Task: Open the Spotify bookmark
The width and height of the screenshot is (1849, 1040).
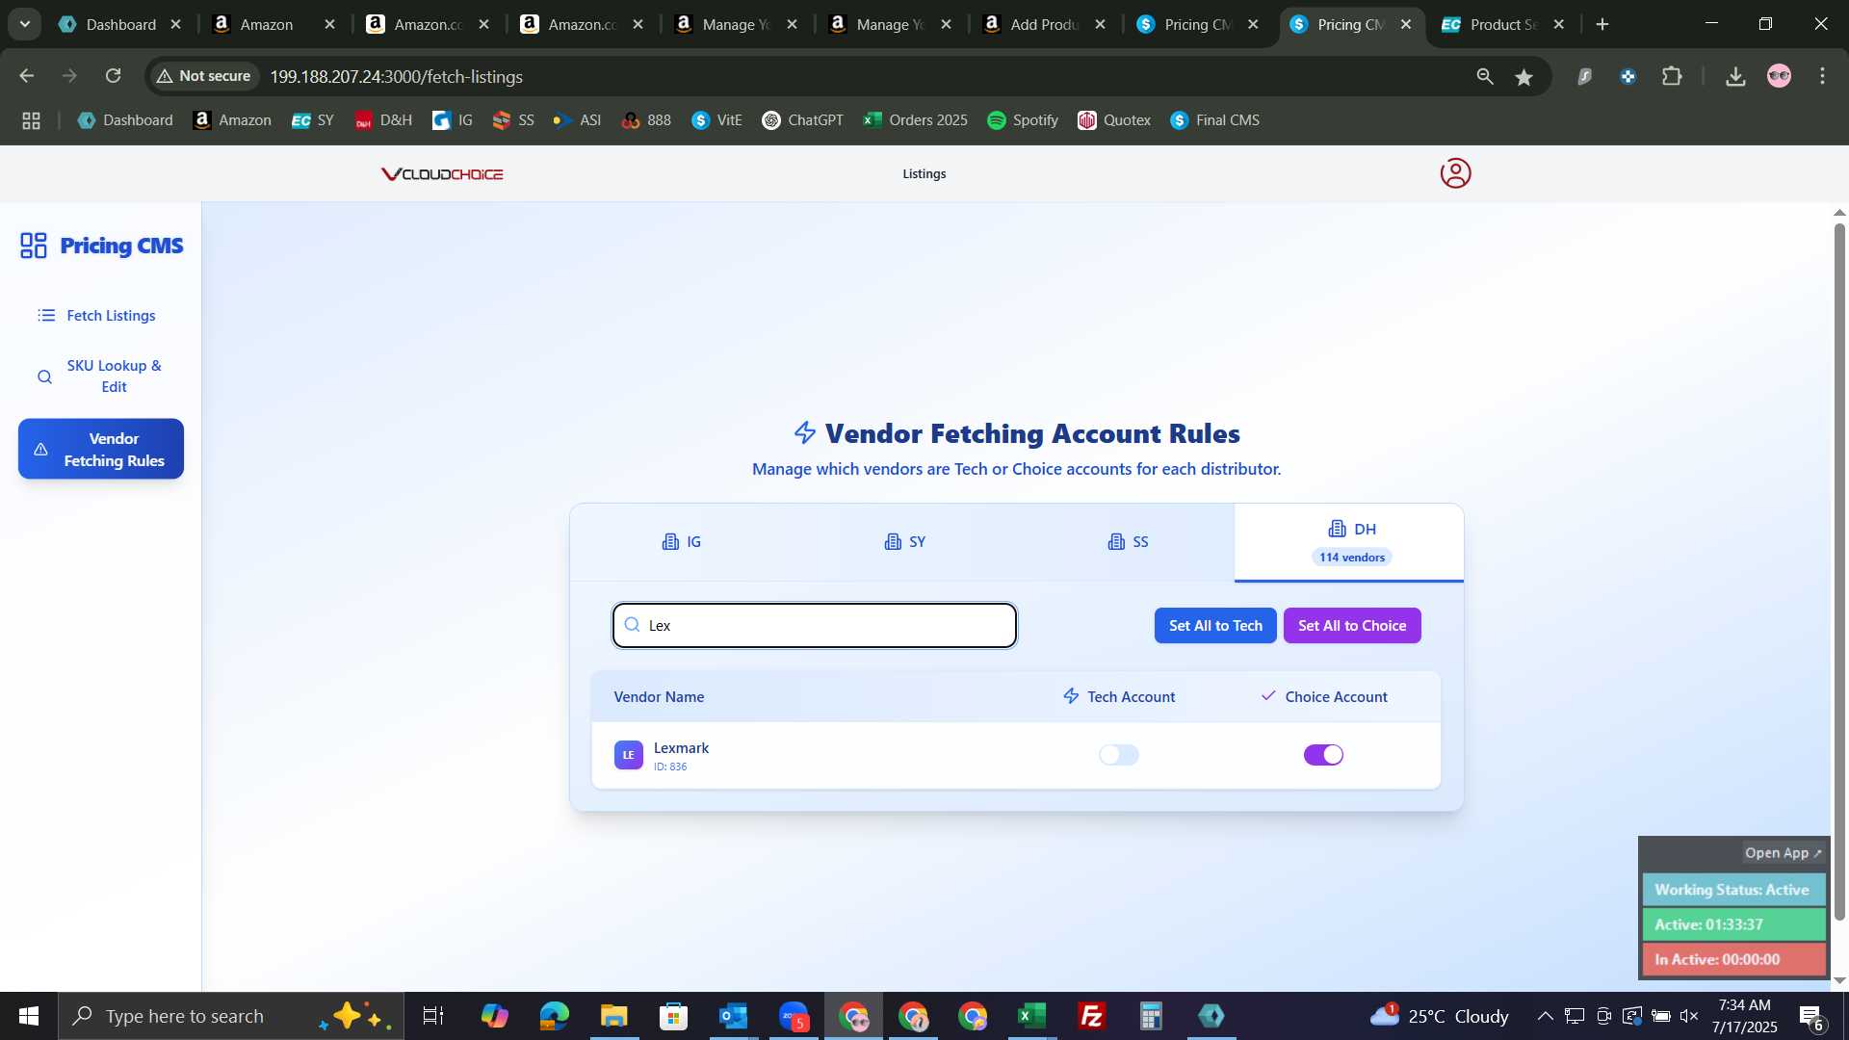Action: 1023,120
